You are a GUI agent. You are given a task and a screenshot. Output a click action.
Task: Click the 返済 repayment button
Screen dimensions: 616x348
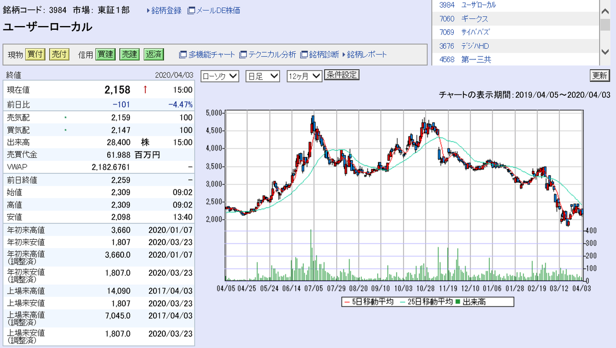pos(153,54)
